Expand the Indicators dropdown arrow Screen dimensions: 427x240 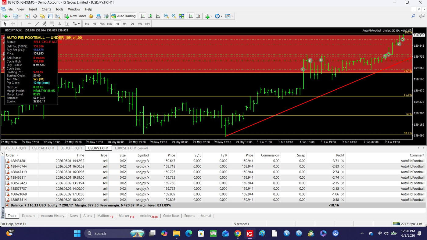tap(211, 16)
